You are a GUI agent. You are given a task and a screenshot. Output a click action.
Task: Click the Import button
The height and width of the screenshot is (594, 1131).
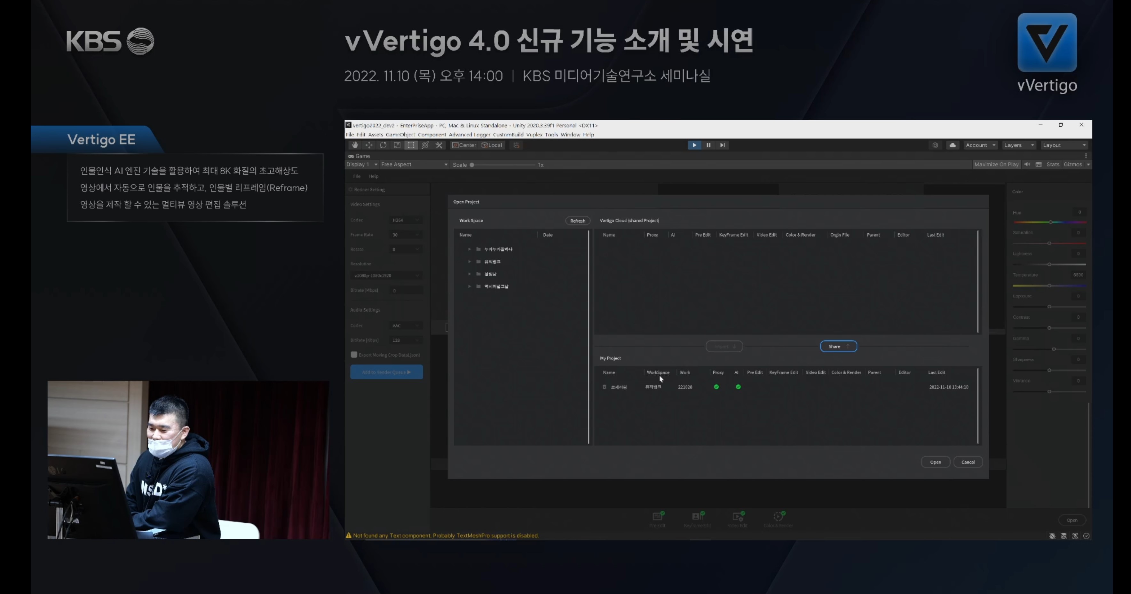(724, 347)
